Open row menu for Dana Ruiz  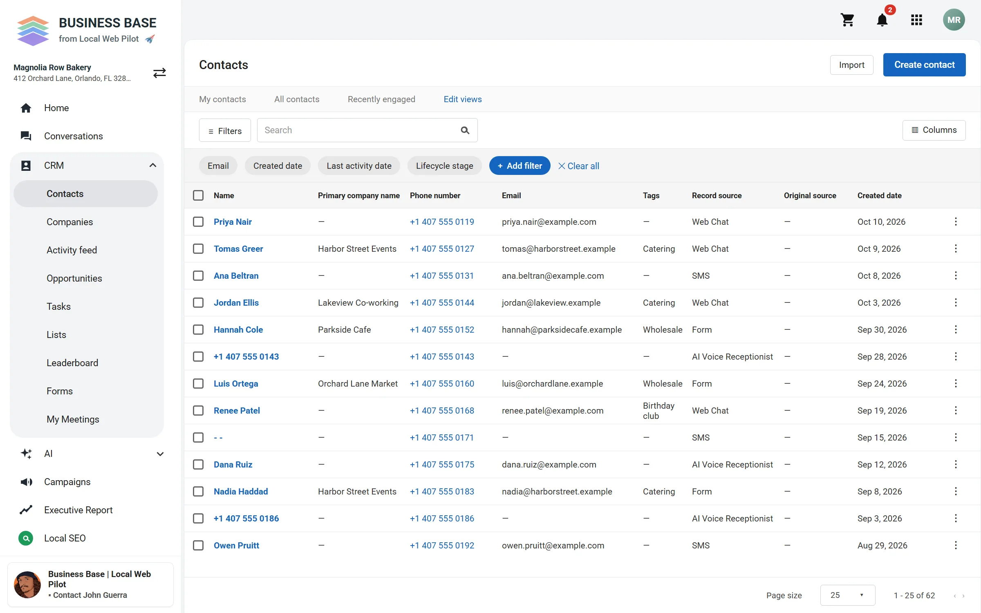tap(956, 464)
